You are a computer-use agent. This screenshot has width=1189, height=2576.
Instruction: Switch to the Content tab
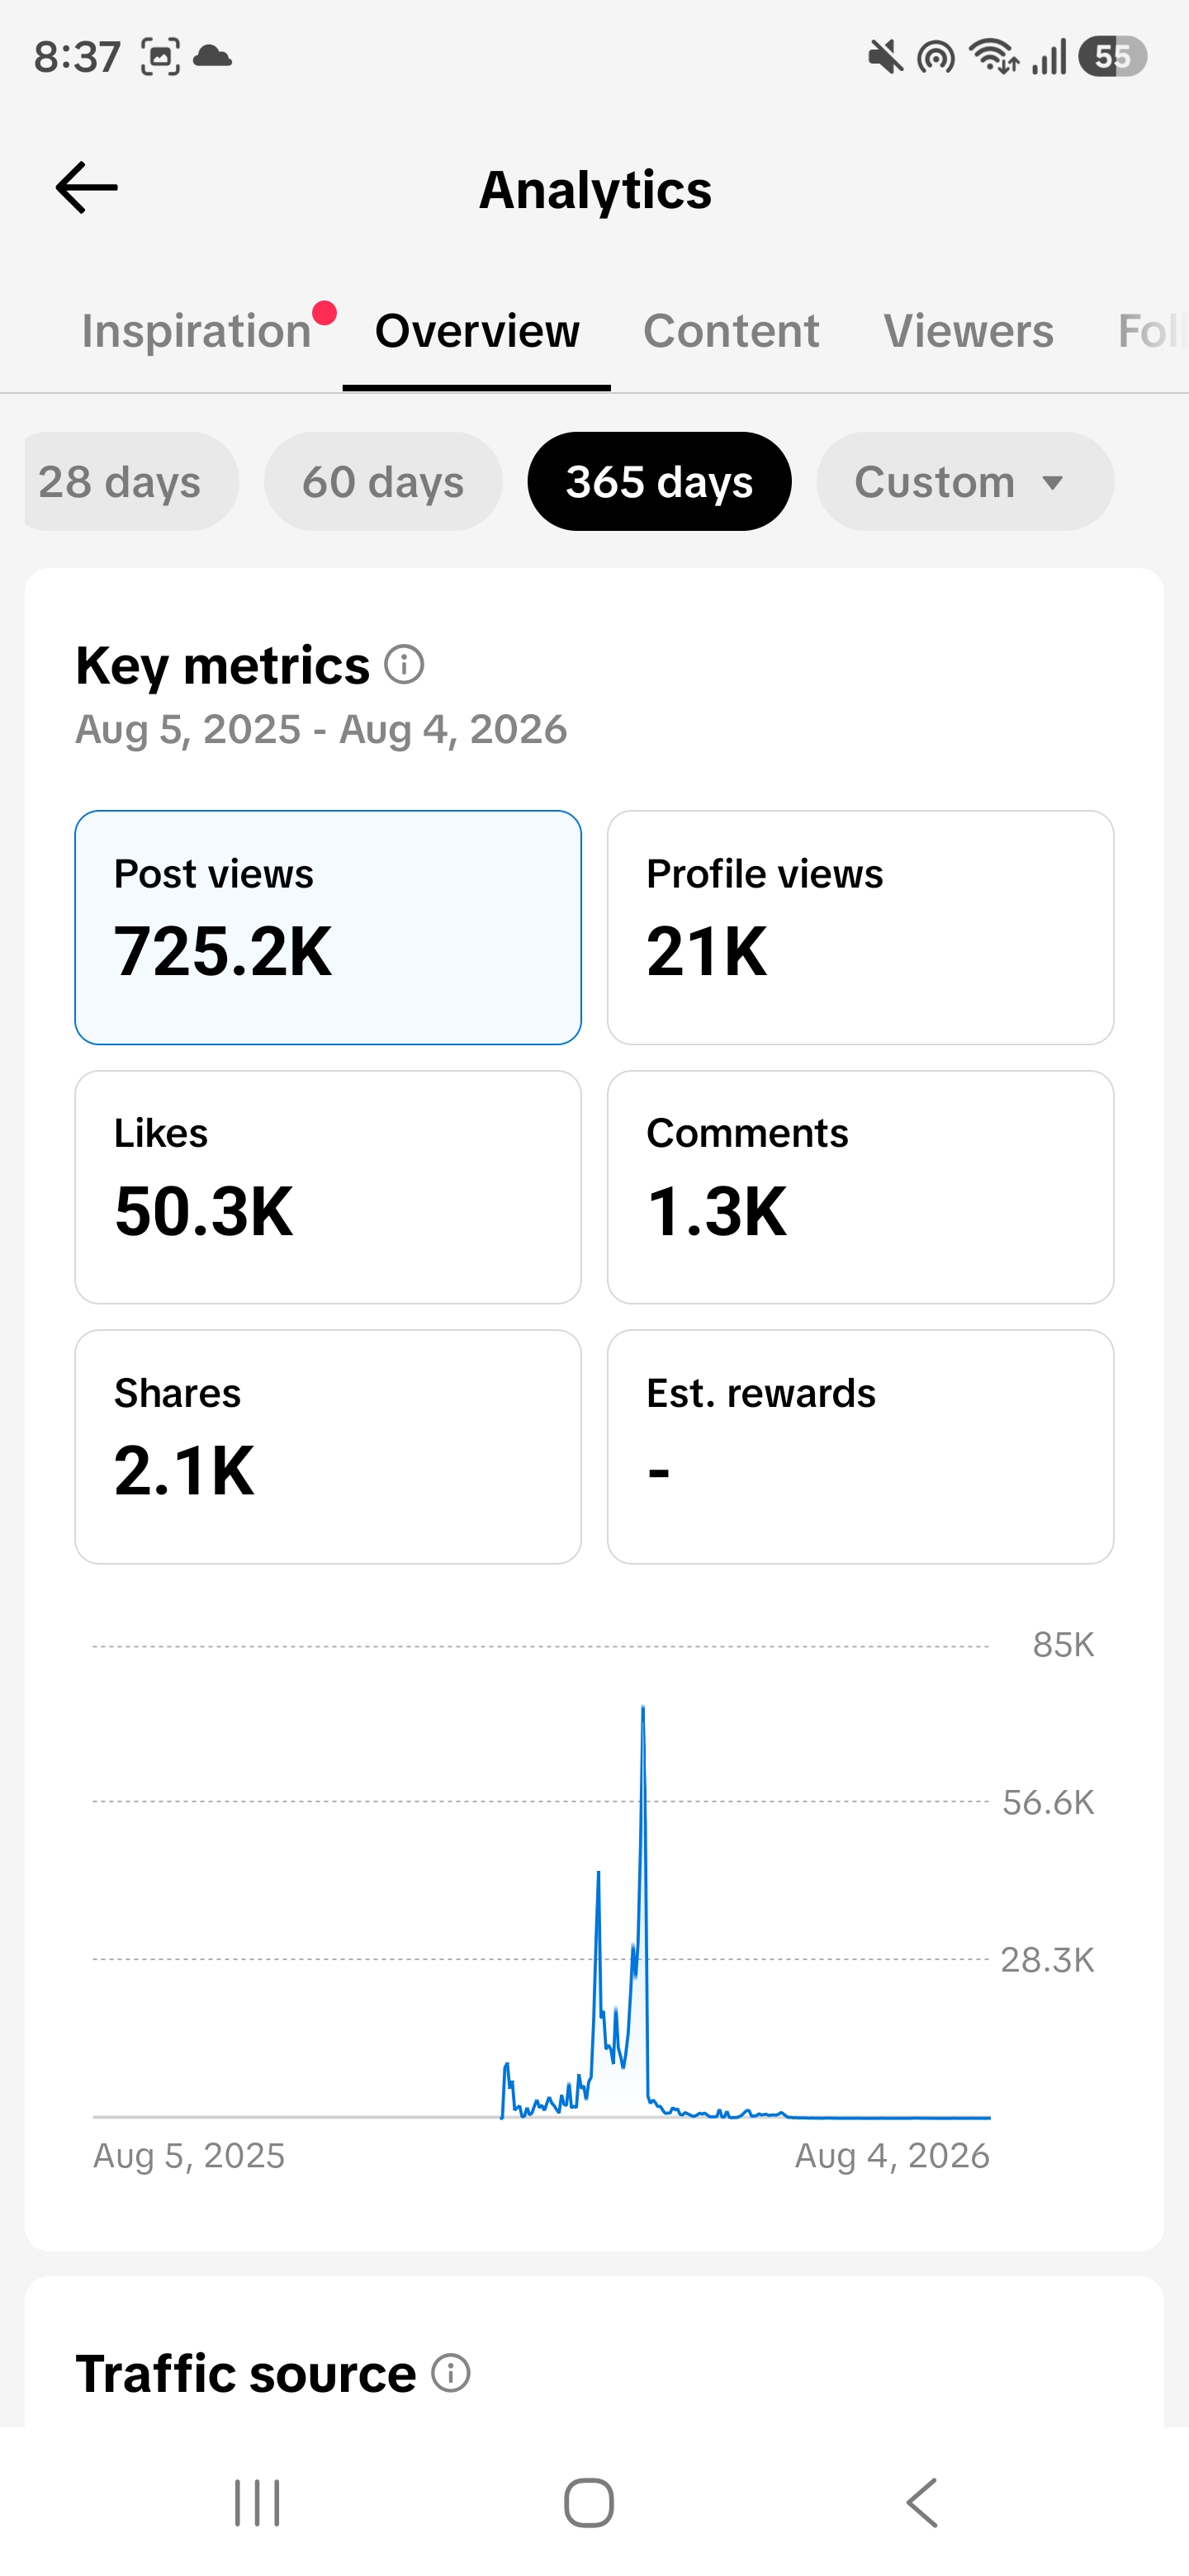pos(731,331)
